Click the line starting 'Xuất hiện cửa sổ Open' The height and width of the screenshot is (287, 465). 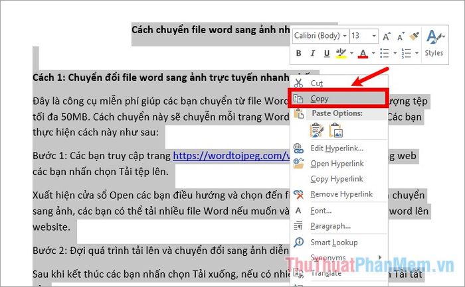click(x=161, y=196)
